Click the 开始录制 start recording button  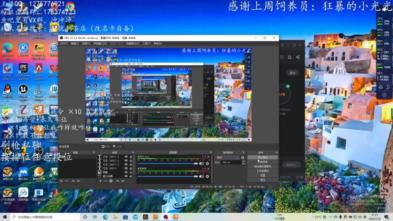(x=263, y=162)
